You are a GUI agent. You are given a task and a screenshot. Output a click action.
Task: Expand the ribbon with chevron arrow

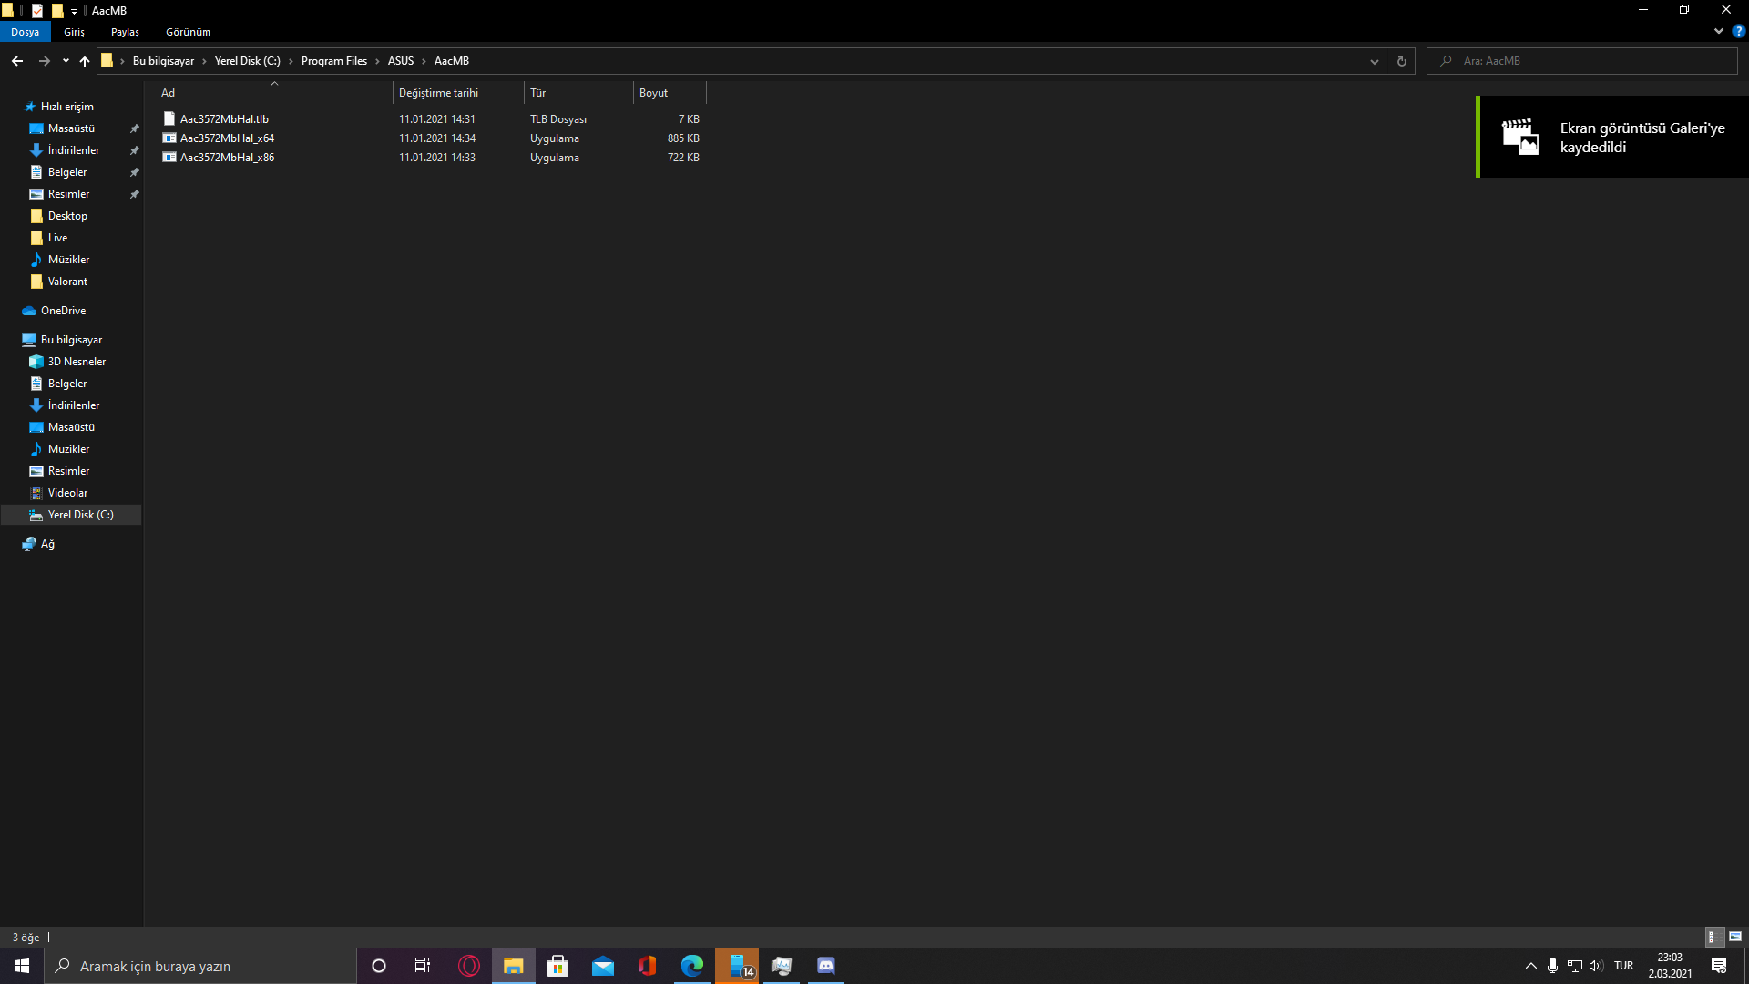[x=1718, y=31]
